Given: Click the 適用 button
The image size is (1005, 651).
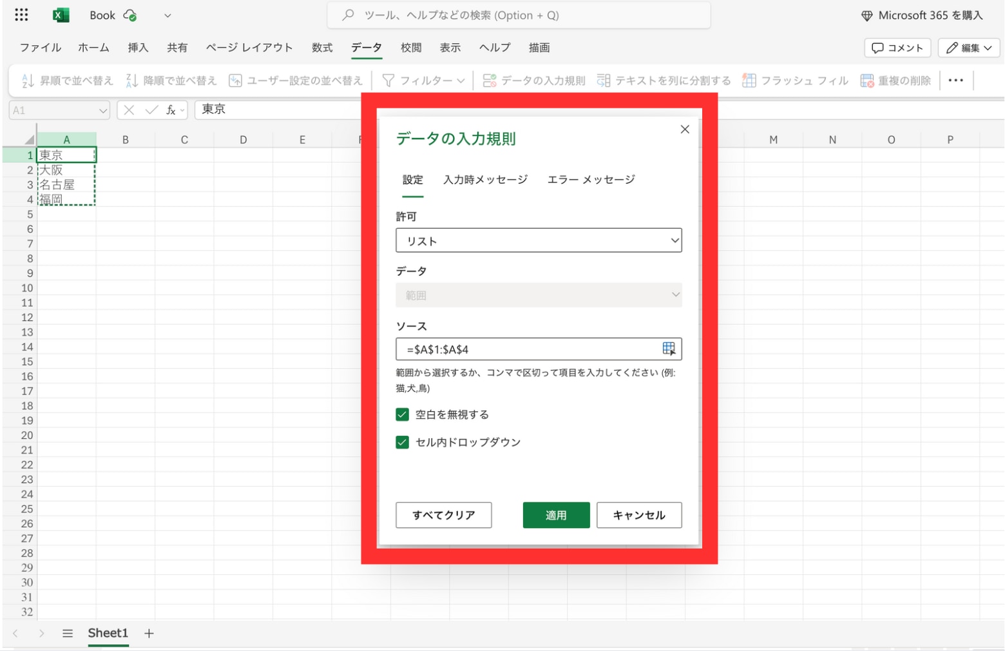Looking at the screenshot, I should 556,515.
